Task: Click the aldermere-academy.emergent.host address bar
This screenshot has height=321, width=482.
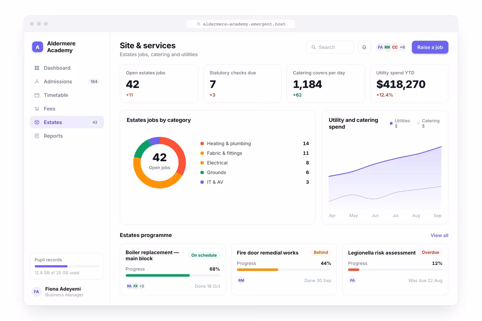Action: 241,24
